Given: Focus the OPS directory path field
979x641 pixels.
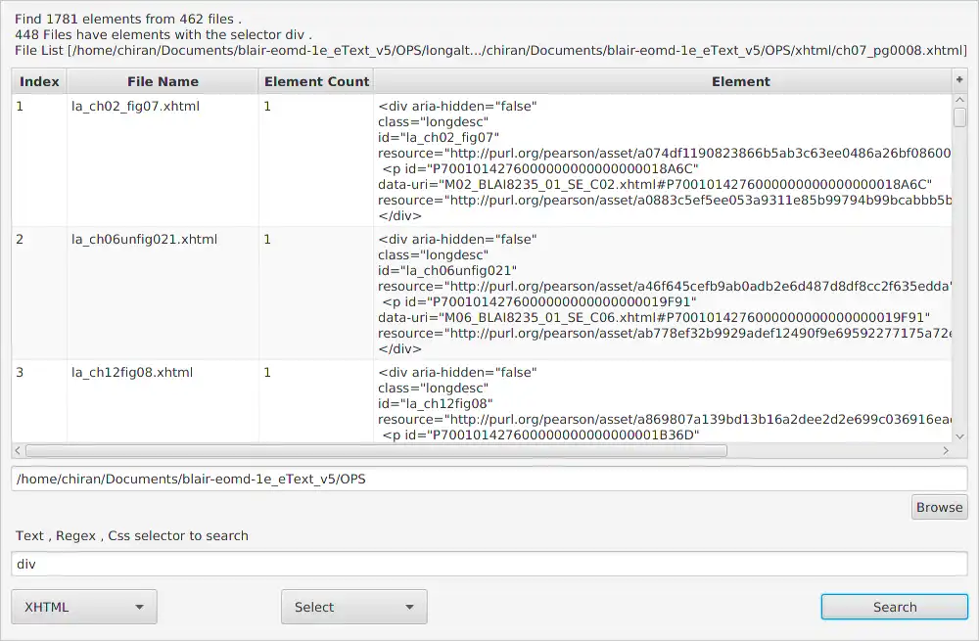Looking at the screenshot, I should click(489, 480).
